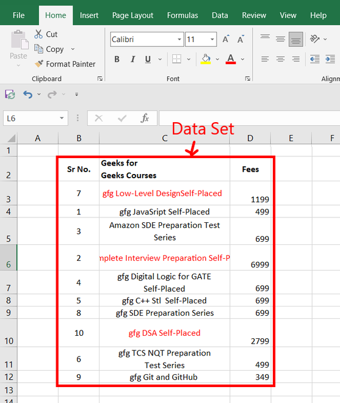Select the Sr No. header cell
This screenshot has width=340, height=403.
point(79,169)
